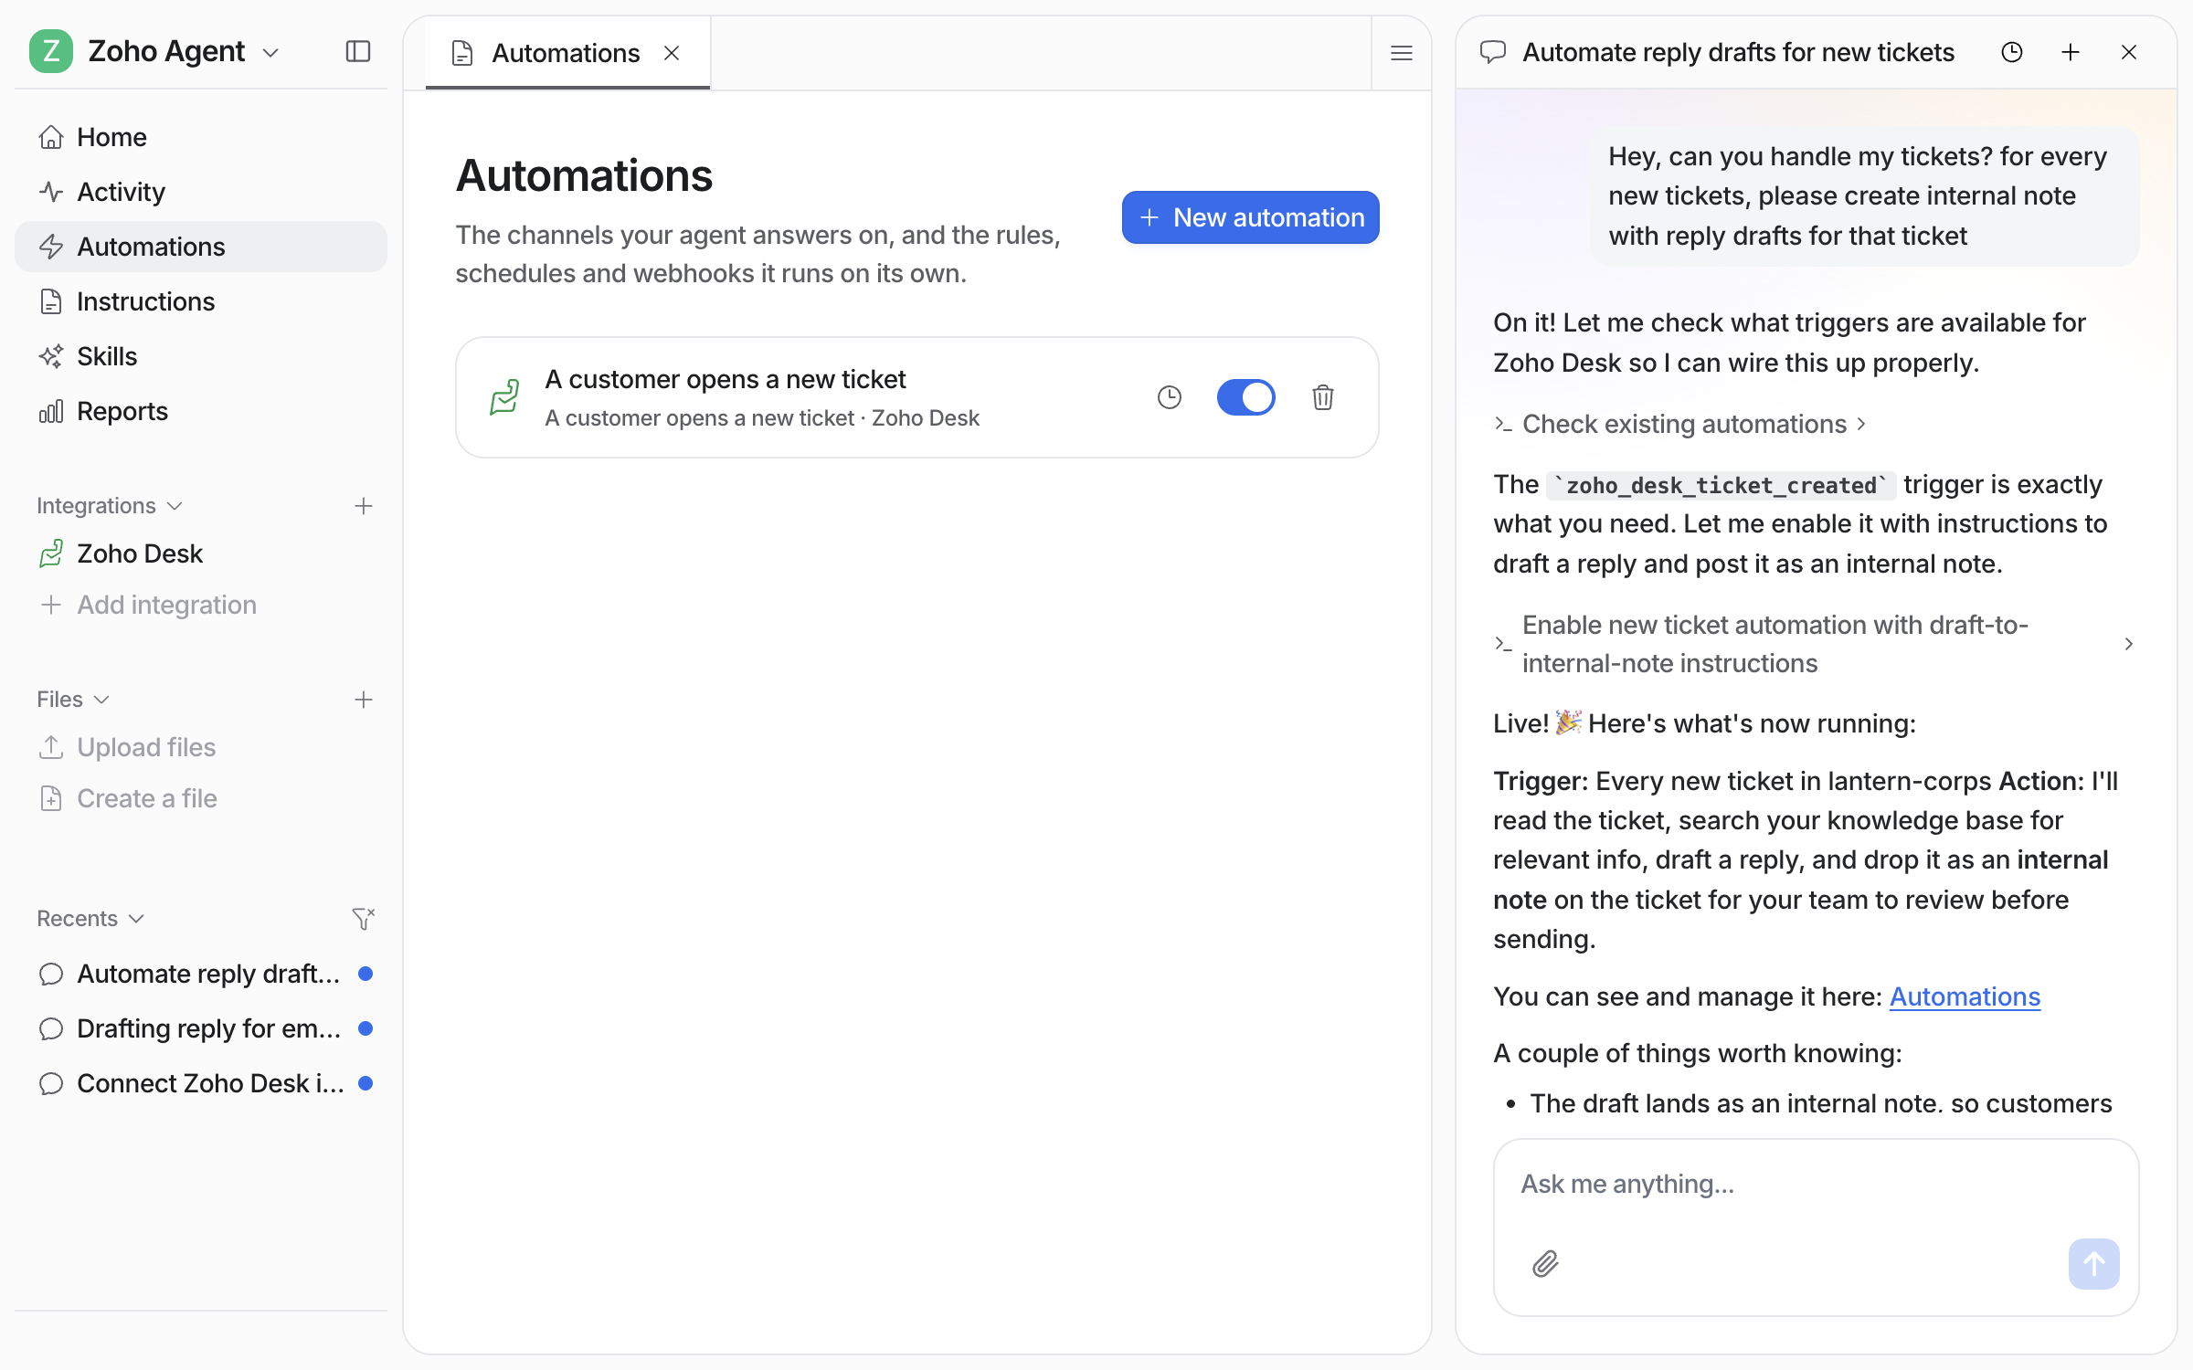Click Create a file
Viewport: 2193px width, 1370px height.
(x=201, y=798)
